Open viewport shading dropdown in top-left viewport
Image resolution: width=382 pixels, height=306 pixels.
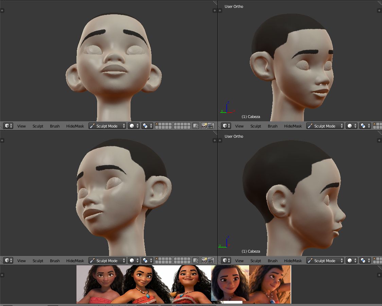click(134, 126)
